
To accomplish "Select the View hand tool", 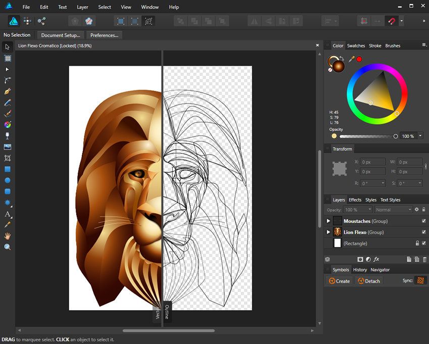I will (8, 236).
